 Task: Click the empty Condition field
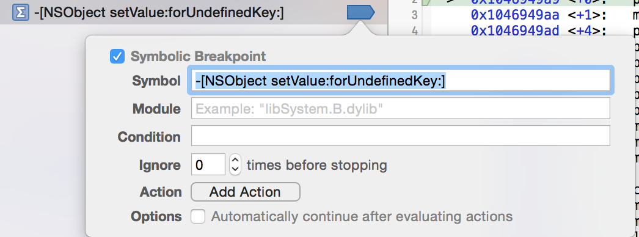pyautogui.click(x=401, y=136)
